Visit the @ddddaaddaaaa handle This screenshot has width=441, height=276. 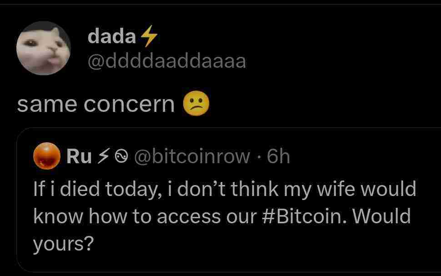click(167, 60)
